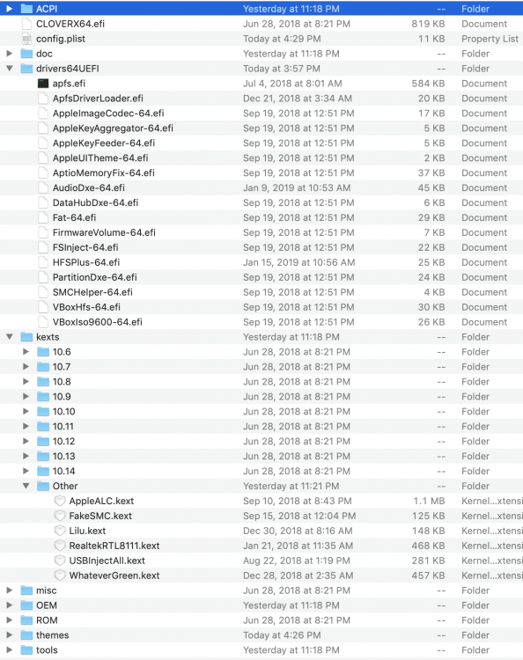Screen dimensions: 523x660
Task: Click themes date Today at 4:26 PM
Action: (282, 634)
